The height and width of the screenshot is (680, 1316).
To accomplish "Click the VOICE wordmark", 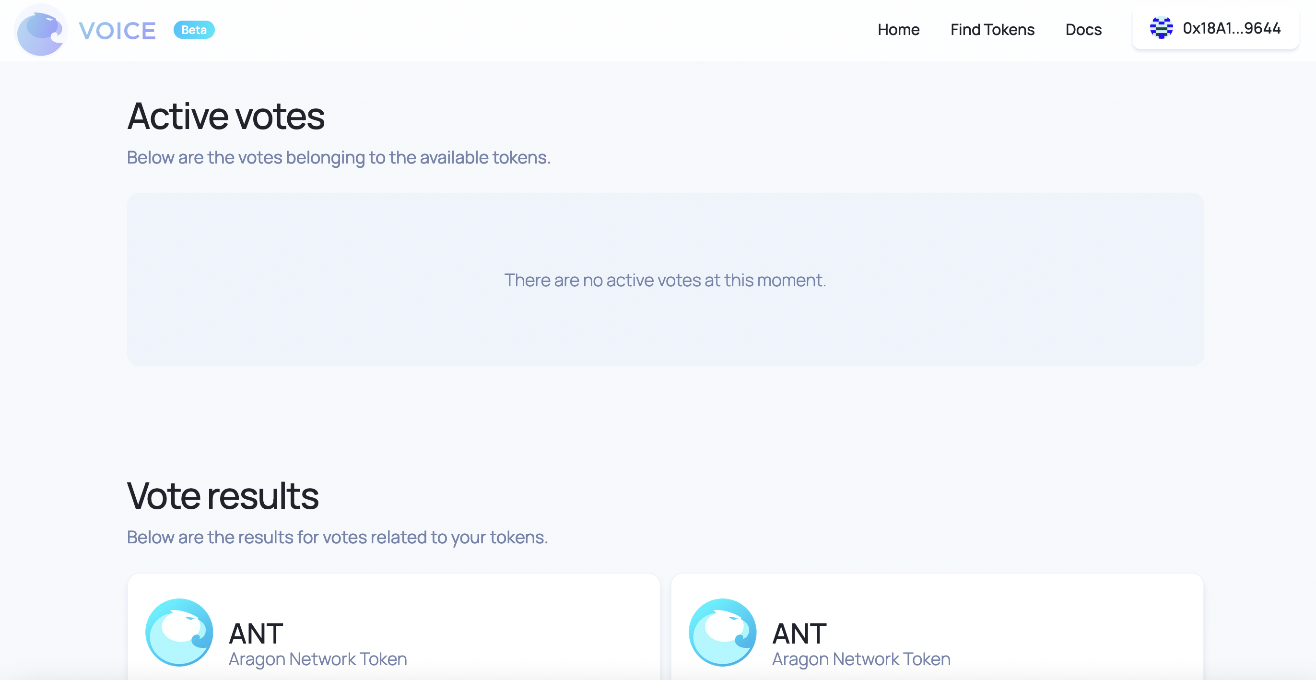I will [x=117, y=31].
